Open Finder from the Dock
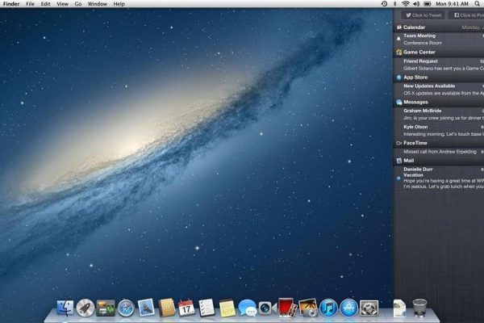 click(x=65, y=307)
